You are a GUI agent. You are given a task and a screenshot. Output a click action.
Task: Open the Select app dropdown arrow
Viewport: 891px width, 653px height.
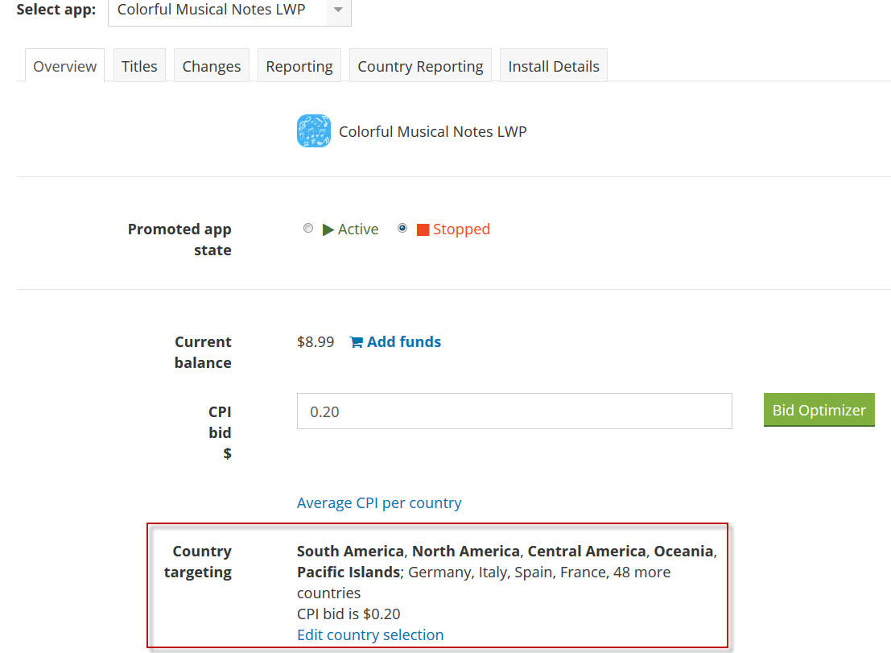coord(338,10)
